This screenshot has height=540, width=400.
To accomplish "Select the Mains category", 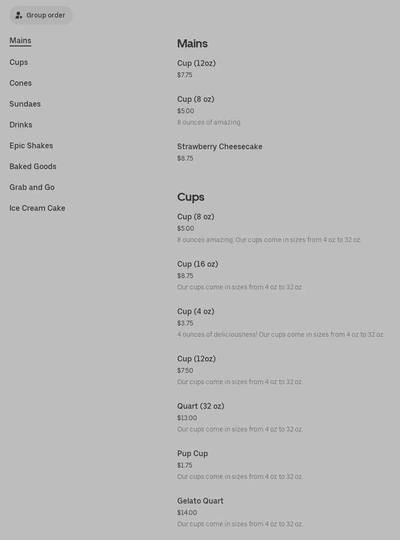I will (x=20, y=41).
